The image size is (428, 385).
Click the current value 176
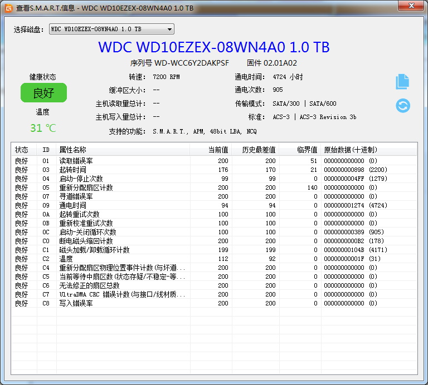[x=223, y=170]
